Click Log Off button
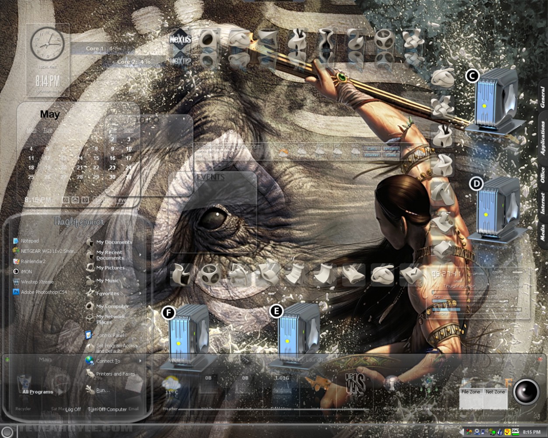The height and width of the screenshot is (438, 548). point(73,409)
